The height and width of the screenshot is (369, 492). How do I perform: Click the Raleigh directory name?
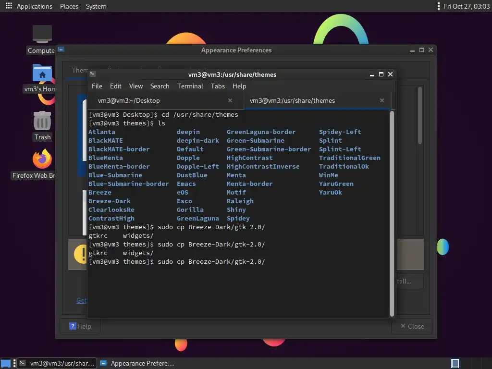click(x=240, y=201)
